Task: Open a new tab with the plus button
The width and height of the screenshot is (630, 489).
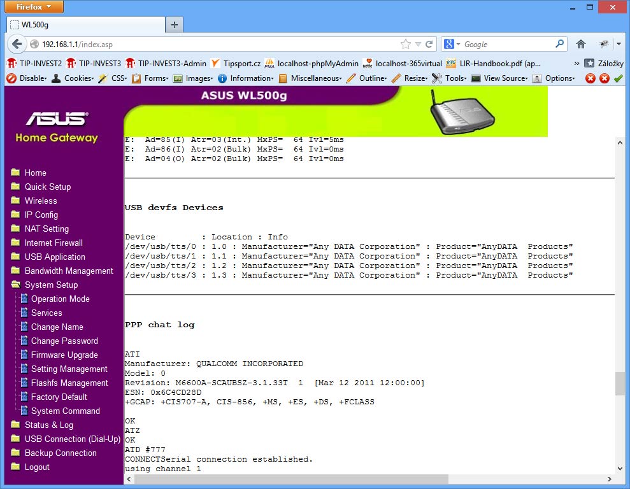Action: [x=174, y=25]
